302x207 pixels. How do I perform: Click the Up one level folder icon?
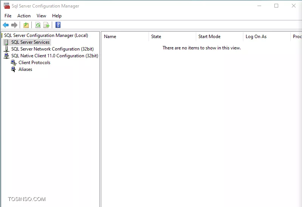[x=26, y=25]
